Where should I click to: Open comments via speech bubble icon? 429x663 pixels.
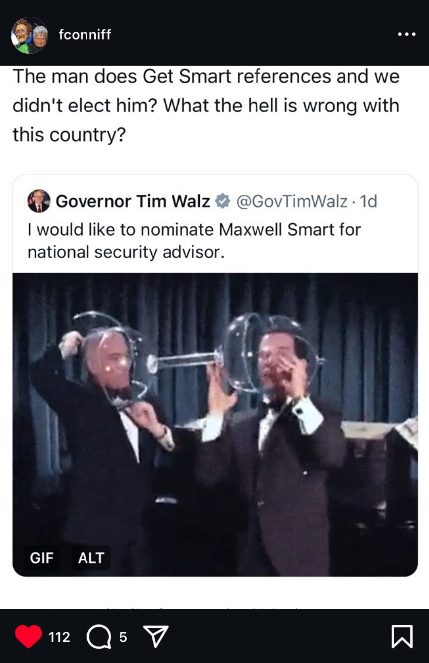[x=99, y=637]
